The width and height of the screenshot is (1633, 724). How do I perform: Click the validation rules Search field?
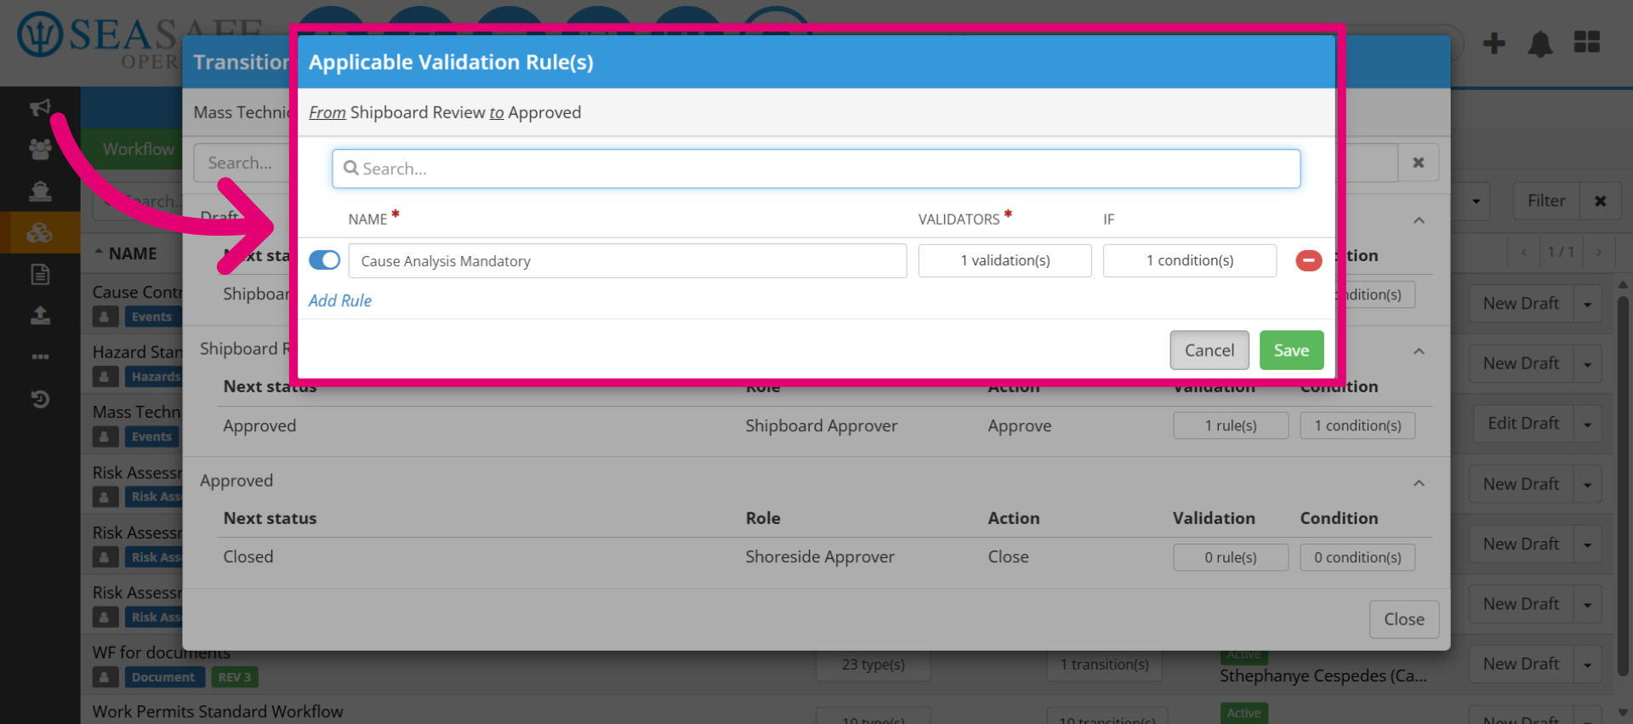tap(816, 168)
